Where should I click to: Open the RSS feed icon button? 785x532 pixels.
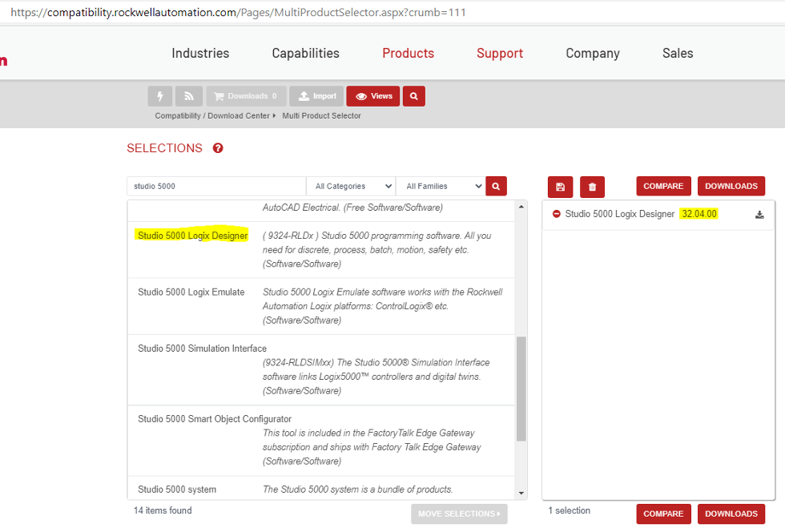tap(189, 96)
